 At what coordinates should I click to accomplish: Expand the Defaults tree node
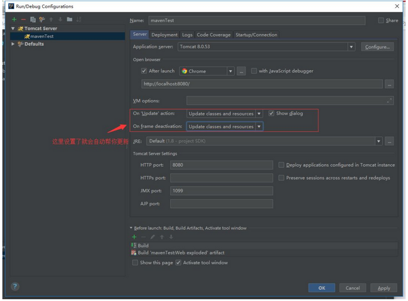point(13,44)
